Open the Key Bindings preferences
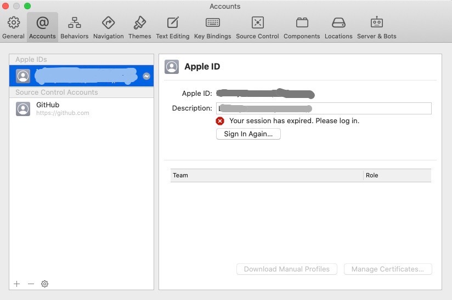Viewport: 452px width, 300px height. 213,27
